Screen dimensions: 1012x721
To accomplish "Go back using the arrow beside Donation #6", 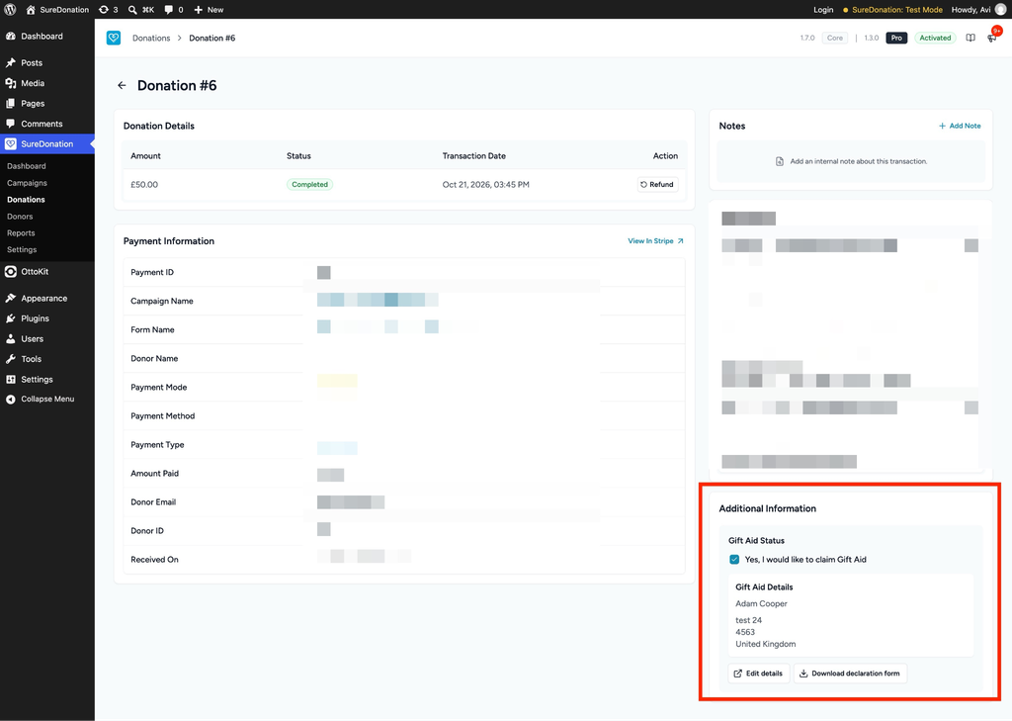I will (x=122, y=85).
